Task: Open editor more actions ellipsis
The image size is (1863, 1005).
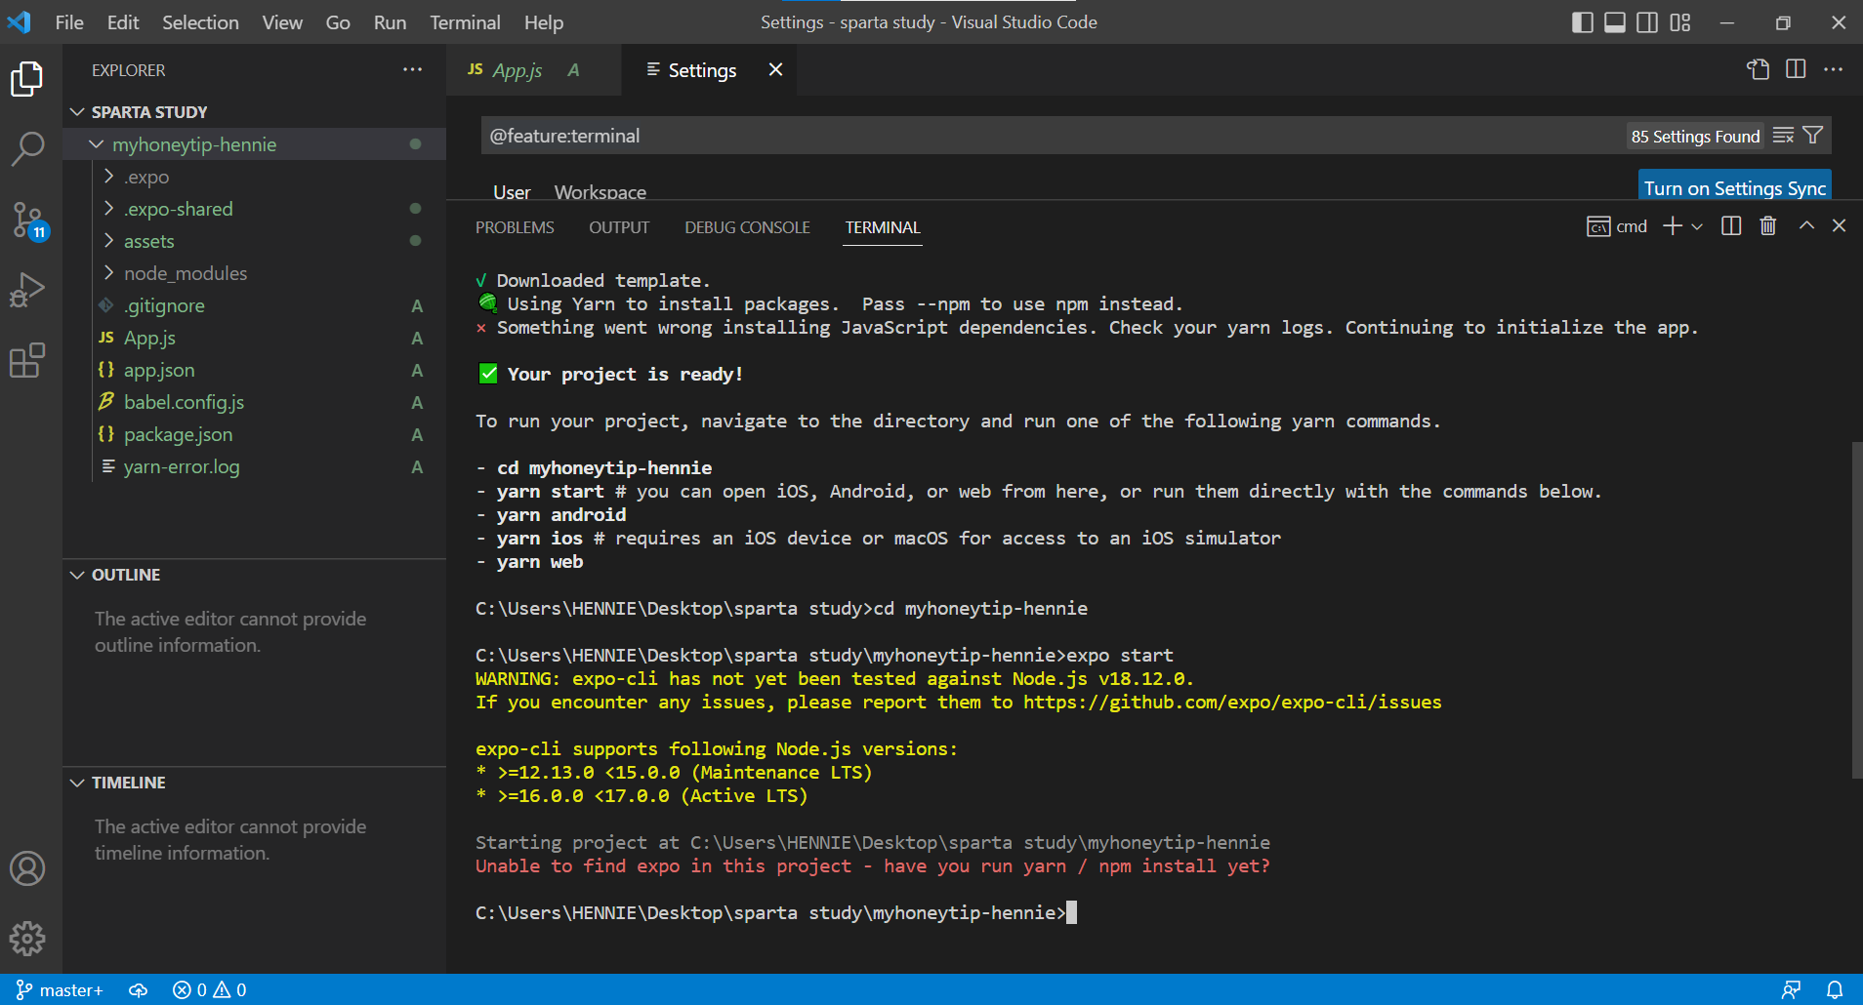Action: (x=1833, y=69)
